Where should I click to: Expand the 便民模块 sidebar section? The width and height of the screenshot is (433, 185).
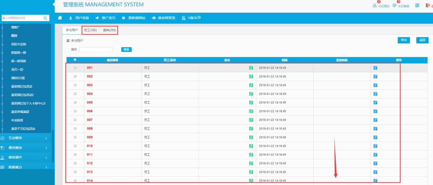[x=26, y=148]
